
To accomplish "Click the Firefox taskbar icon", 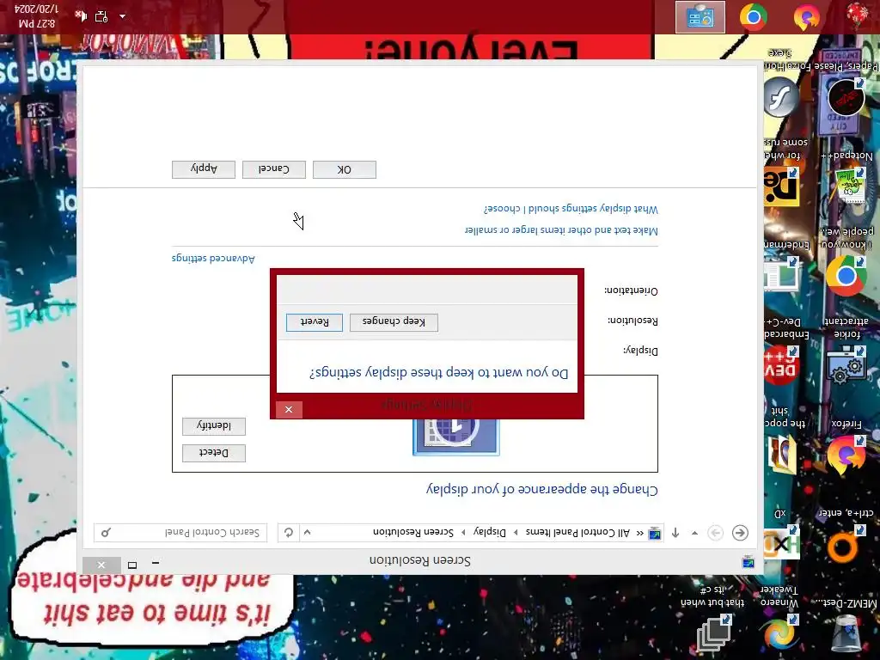I will pyautogui.click(x=806, y=17).
